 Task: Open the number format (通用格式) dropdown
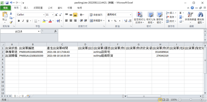[x=131, y=15]
